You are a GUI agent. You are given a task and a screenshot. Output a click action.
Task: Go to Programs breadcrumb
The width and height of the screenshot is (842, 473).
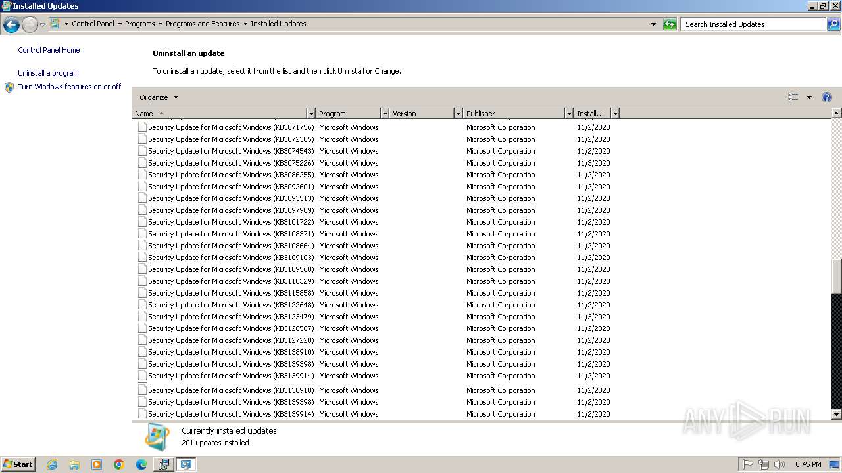click(140, 24)
